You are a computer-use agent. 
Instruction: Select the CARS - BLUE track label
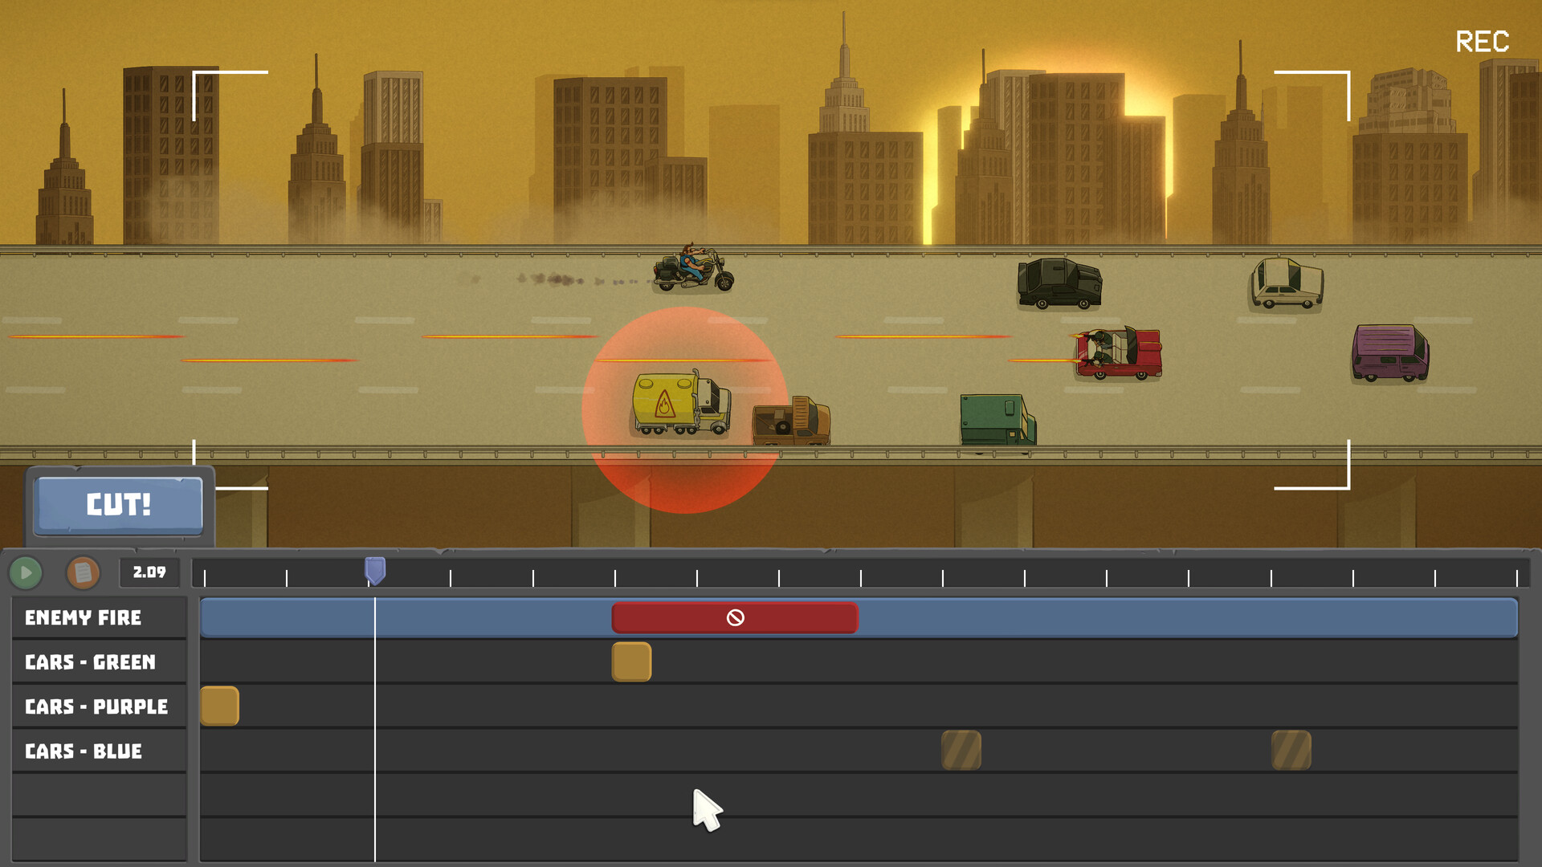[83, 750]
